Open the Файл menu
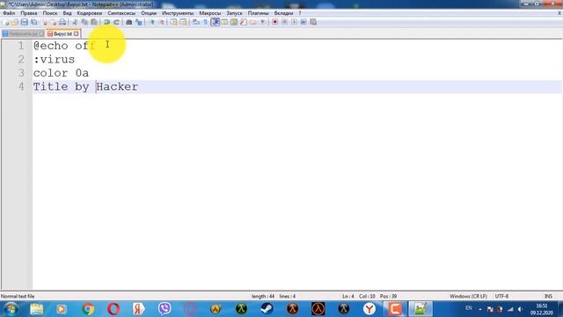The width and height of the screenshot is (563, 317). 9,13
